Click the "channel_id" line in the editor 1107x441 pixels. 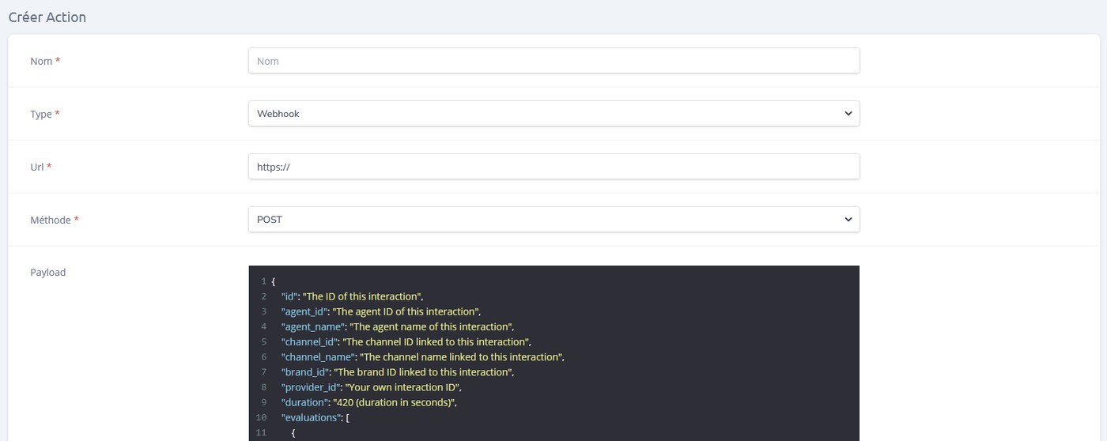click(x=403, y=341)
